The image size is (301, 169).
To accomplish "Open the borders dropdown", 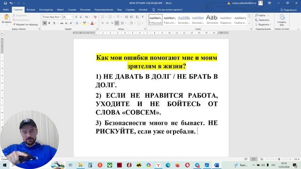I will (x=143, y=23).
